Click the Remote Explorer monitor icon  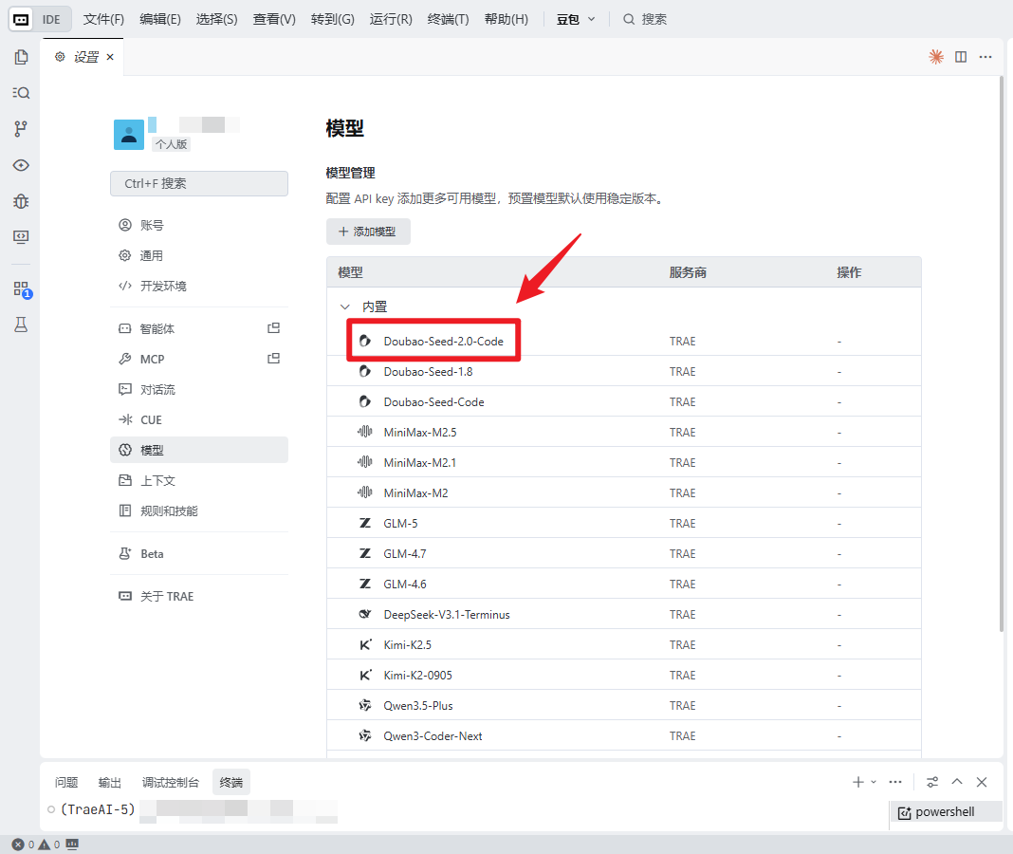pyautogui.click(x=21, y=236)
